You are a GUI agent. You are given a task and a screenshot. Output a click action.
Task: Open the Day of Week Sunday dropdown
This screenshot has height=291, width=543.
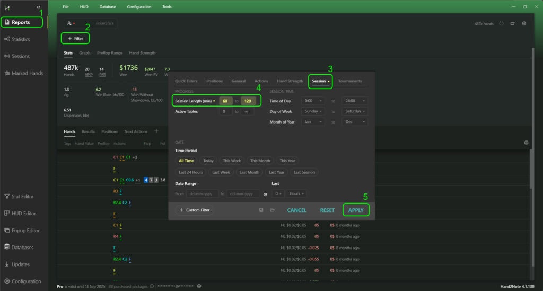pos(313,111)
